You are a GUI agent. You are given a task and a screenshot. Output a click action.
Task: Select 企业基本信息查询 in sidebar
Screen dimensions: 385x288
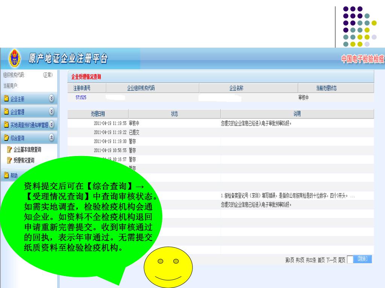click(27, 149)
